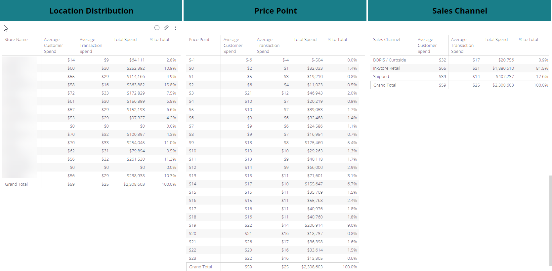Viewport: 552px width, 271px height.
Task: Select the $-1 price point row
Action: pos(192,60)
